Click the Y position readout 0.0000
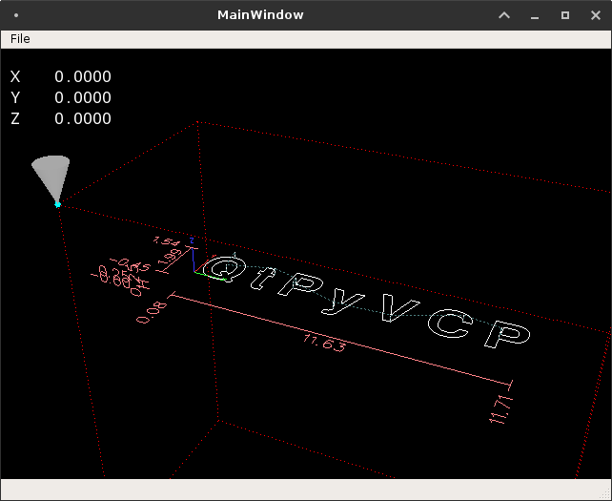 tap(83, 97)
